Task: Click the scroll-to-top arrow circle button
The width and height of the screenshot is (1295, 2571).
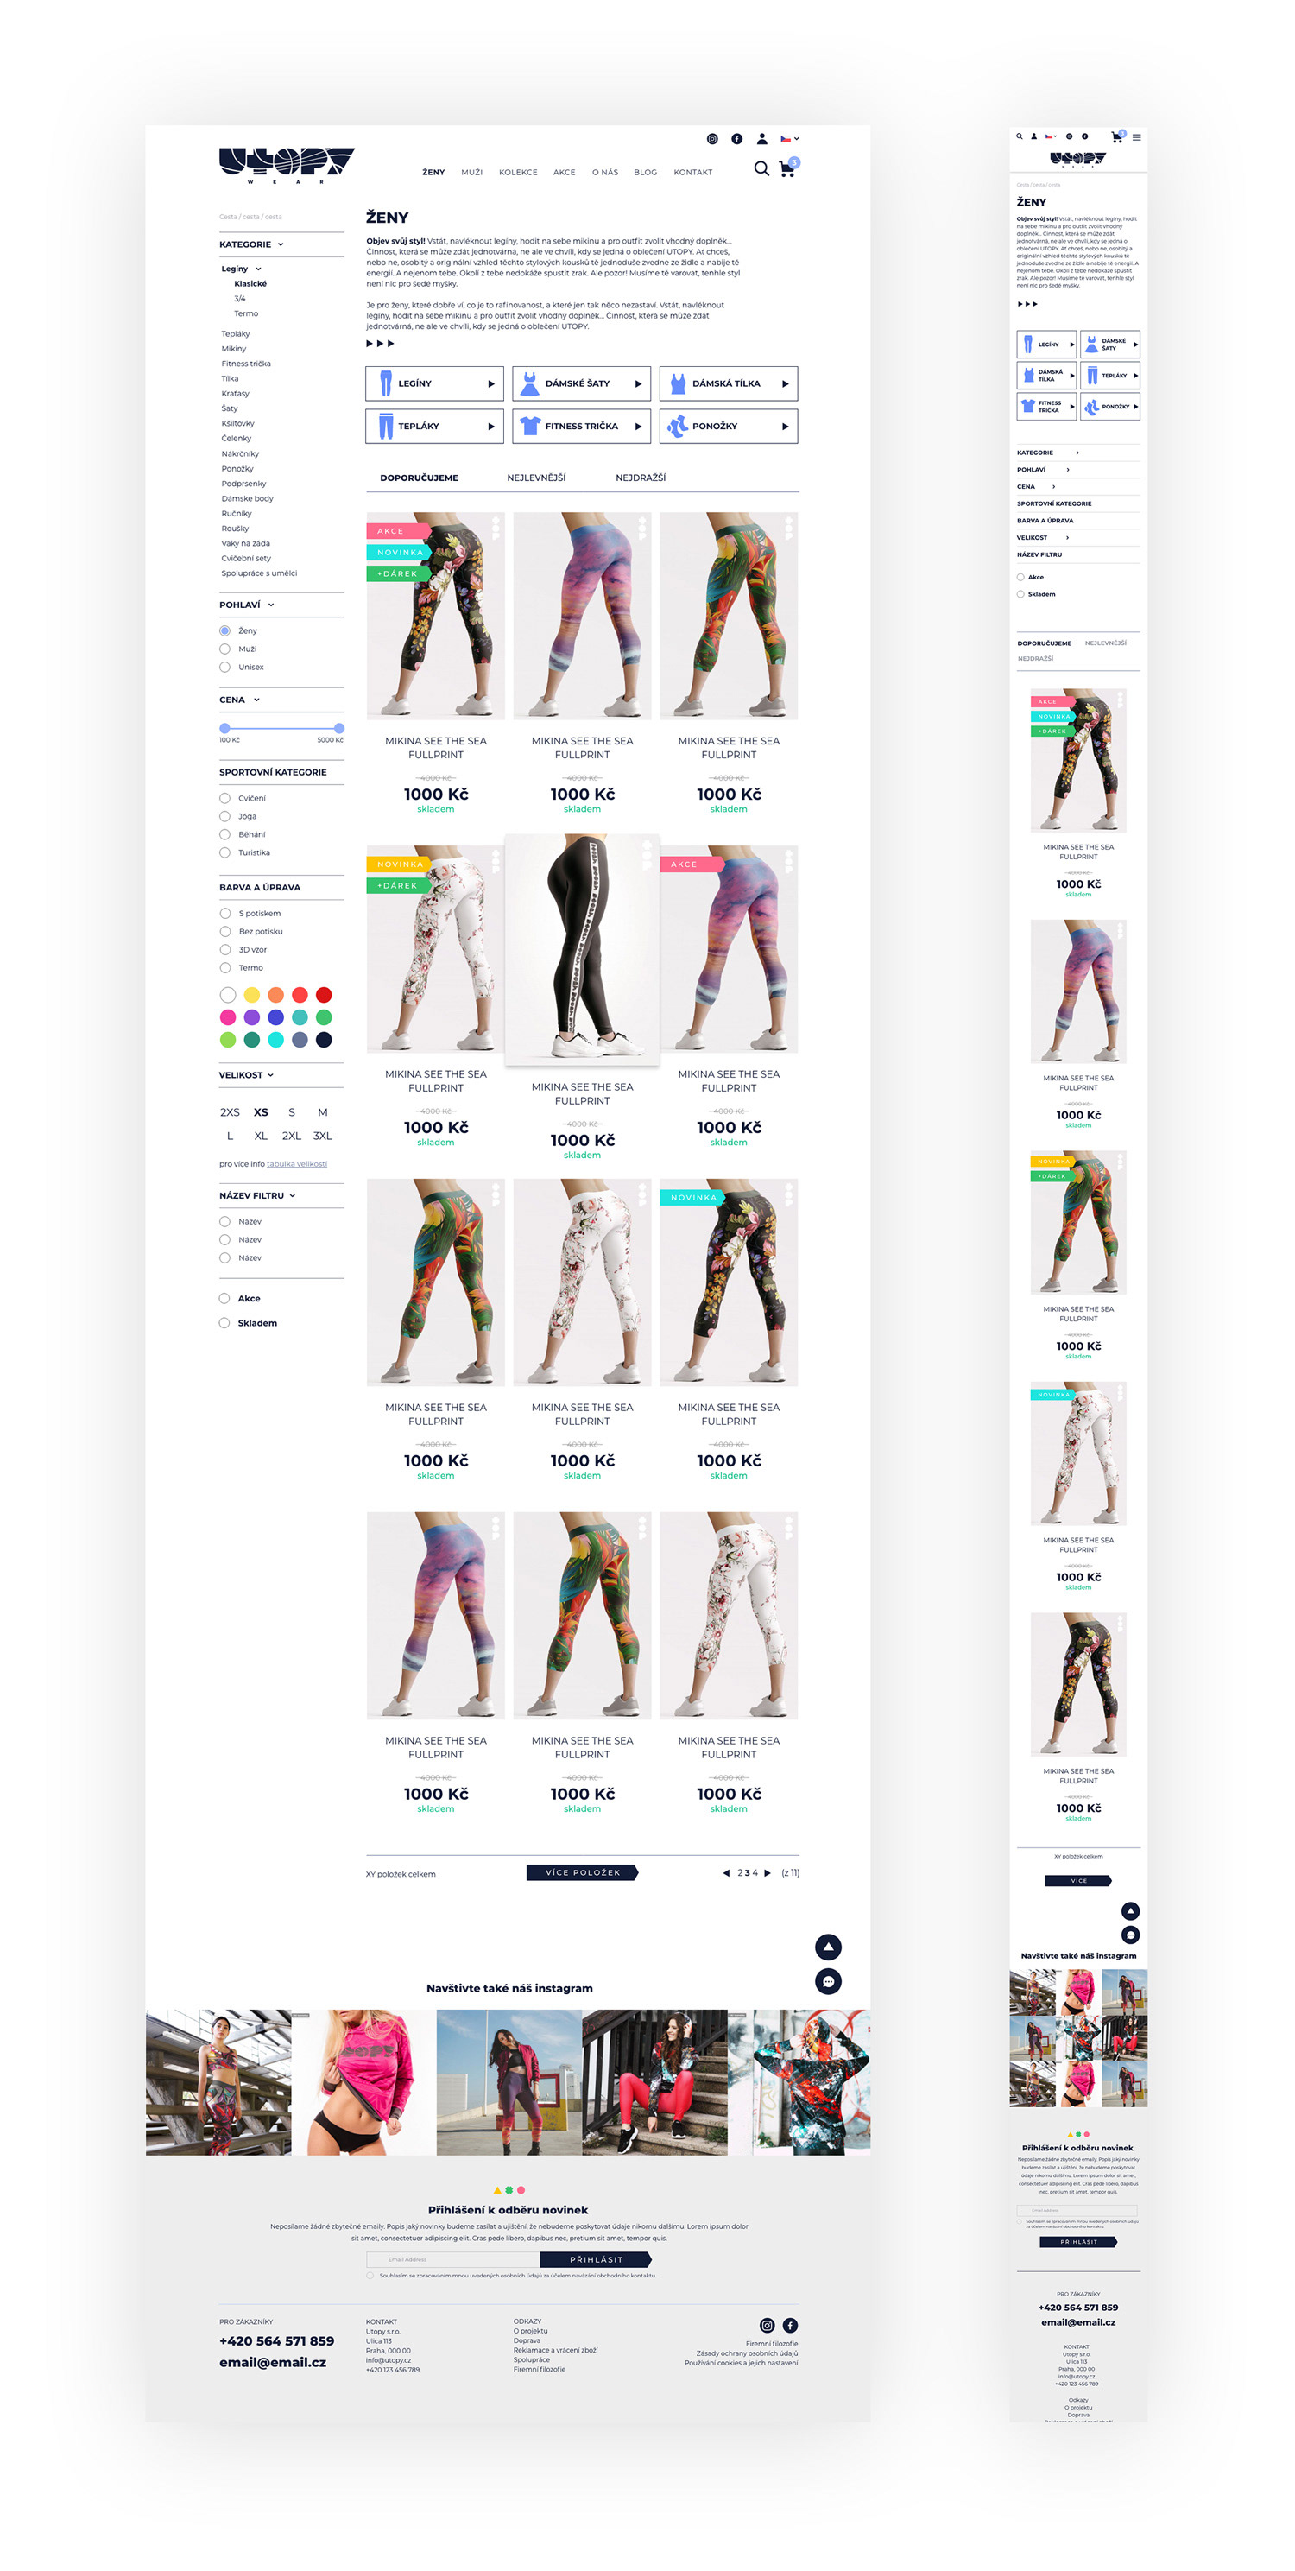Action: click(x=828, y=1947)
